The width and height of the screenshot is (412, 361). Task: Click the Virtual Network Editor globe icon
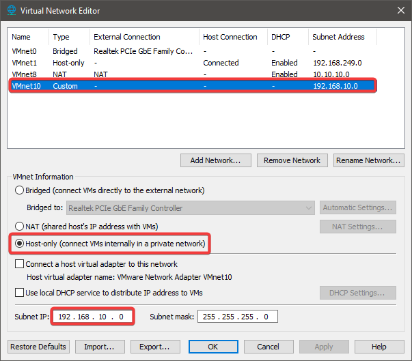(11, 11)
